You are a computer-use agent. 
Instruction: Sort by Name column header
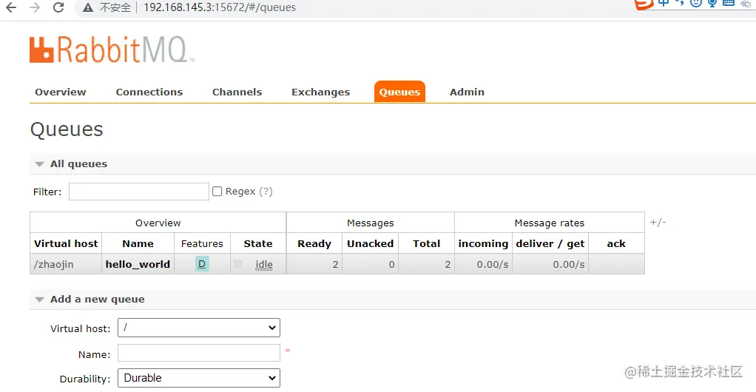[138, 243]
